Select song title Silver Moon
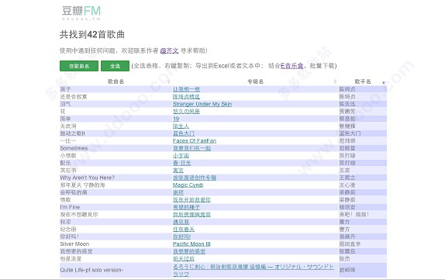Image resolution: width=445 pixels, height=280 pixels. 74,244
